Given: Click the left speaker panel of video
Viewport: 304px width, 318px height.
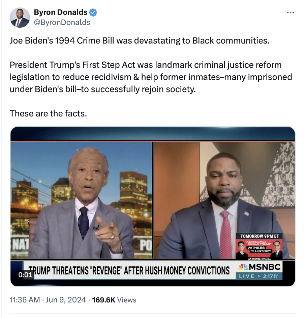Looking at the screenshot, I should pos(81,200).
